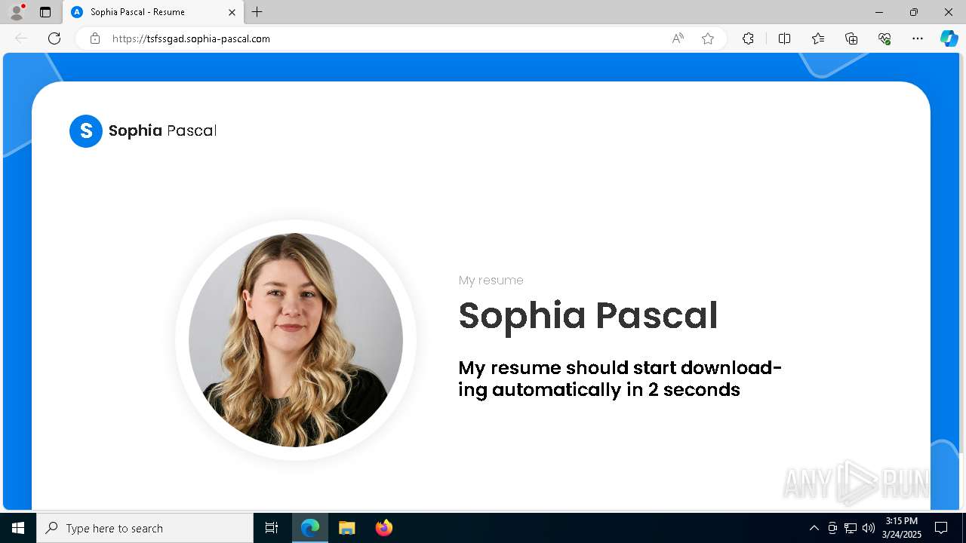Refresh the current page
The width and height of the screenshot is (966, 543).
pos(54,38)
